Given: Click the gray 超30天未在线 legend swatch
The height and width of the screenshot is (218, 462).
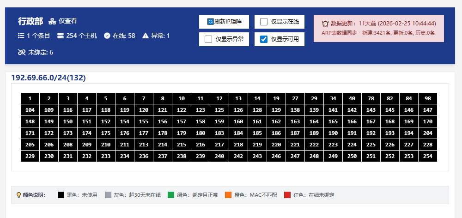Looking at the screenshot, I should 108,195.
